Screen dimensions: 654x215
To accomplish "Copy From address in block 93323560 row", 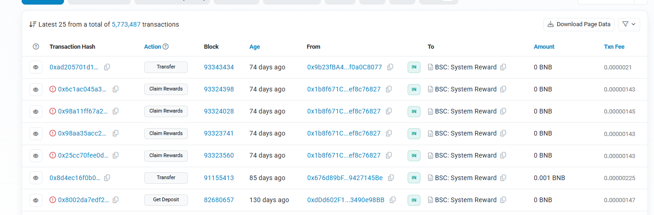I will [x=389, y=155].
